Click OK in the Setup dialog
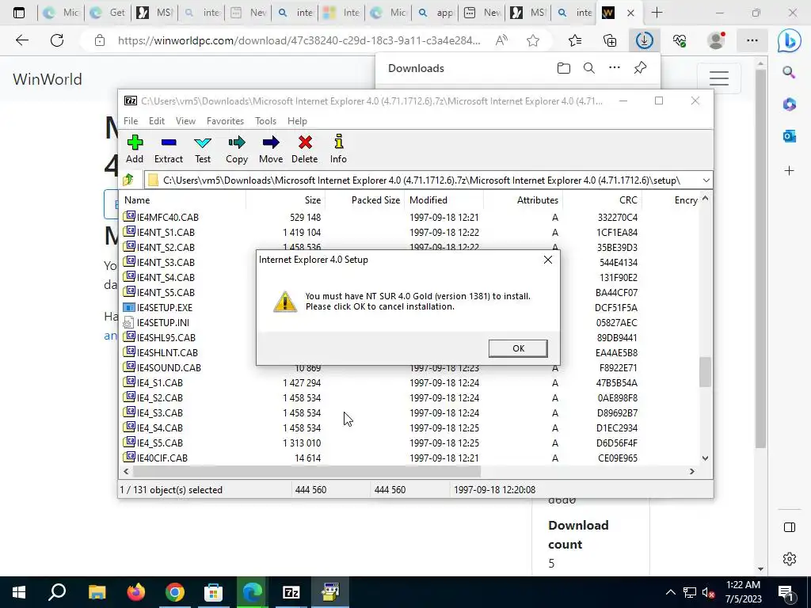 (518, 348)
